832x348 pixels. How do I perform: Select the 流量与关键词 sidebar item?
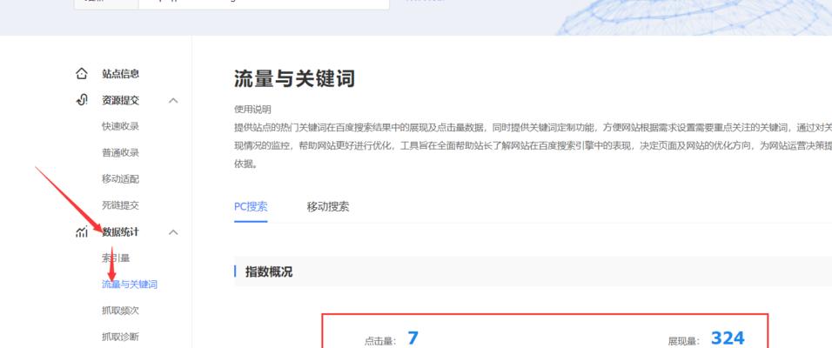130,284
